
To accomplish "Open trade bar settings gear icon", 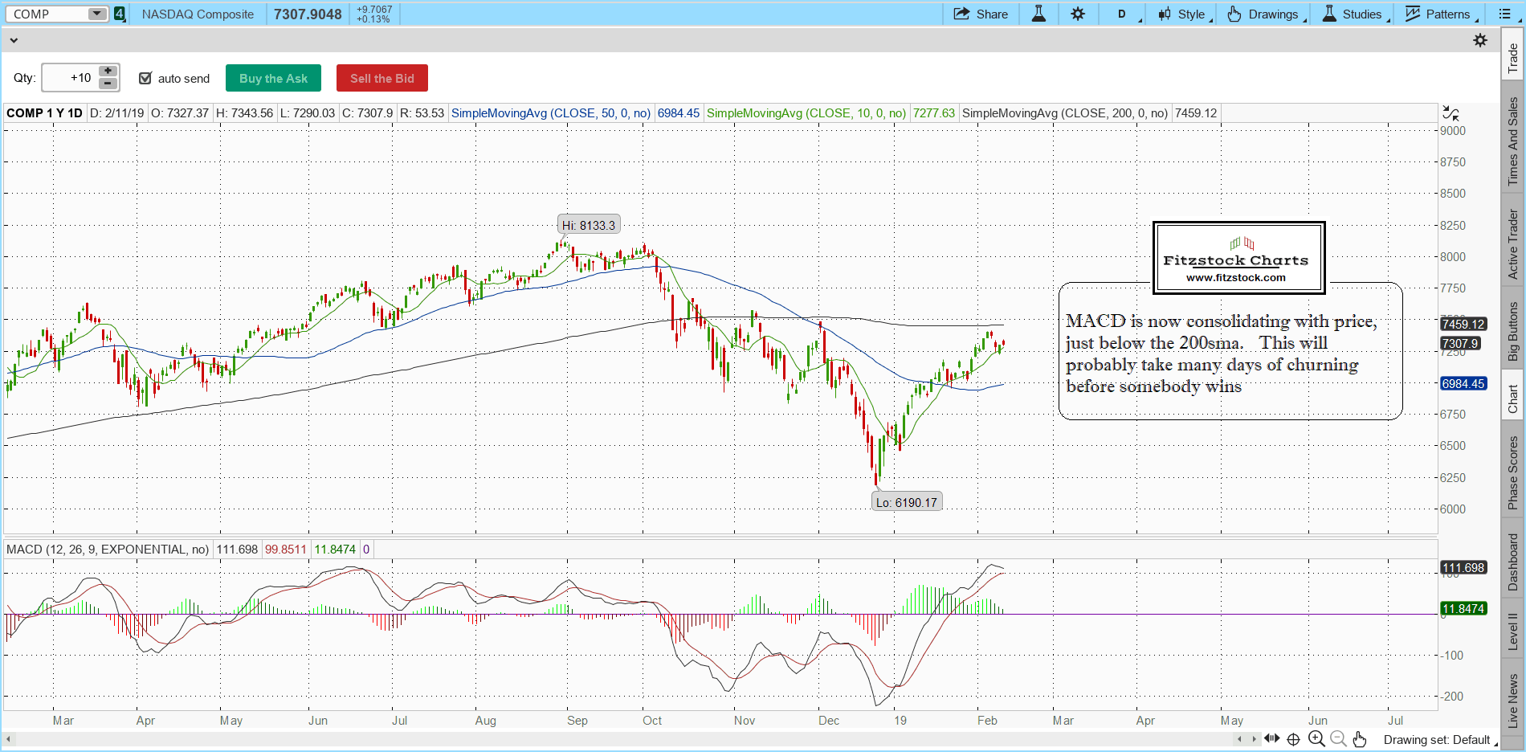I will coord(1480,40).
